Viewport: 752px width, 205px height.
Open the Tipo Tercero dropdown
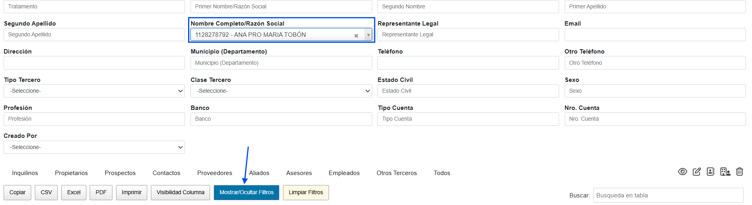[x=94, y=91]
